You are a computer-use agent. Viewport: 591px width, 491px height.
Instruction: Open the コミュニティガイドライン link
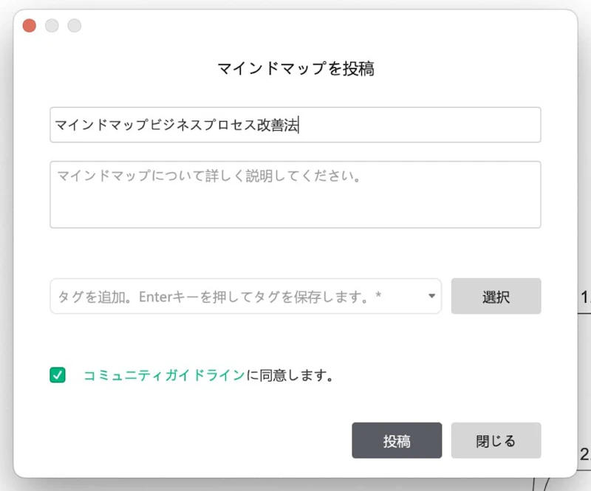pyautogui.click(x=163, y=375)
